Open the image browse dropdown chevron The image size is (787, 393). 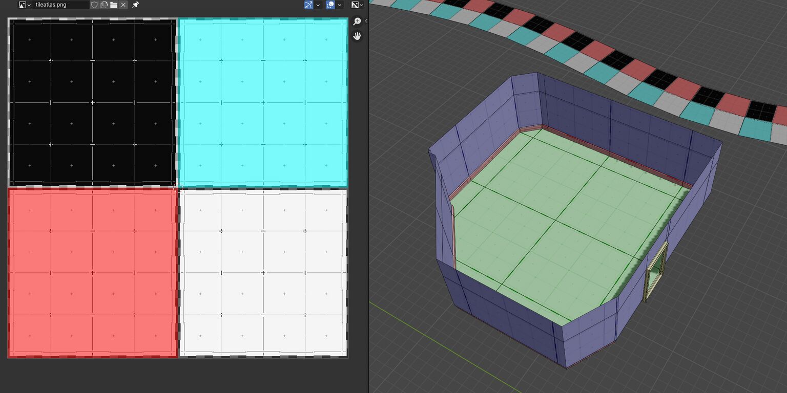(x=29, y=5)
